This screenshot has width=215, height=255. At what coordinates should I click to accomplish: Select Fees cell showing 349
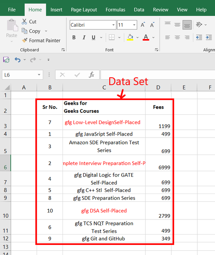tap(158, 238)
